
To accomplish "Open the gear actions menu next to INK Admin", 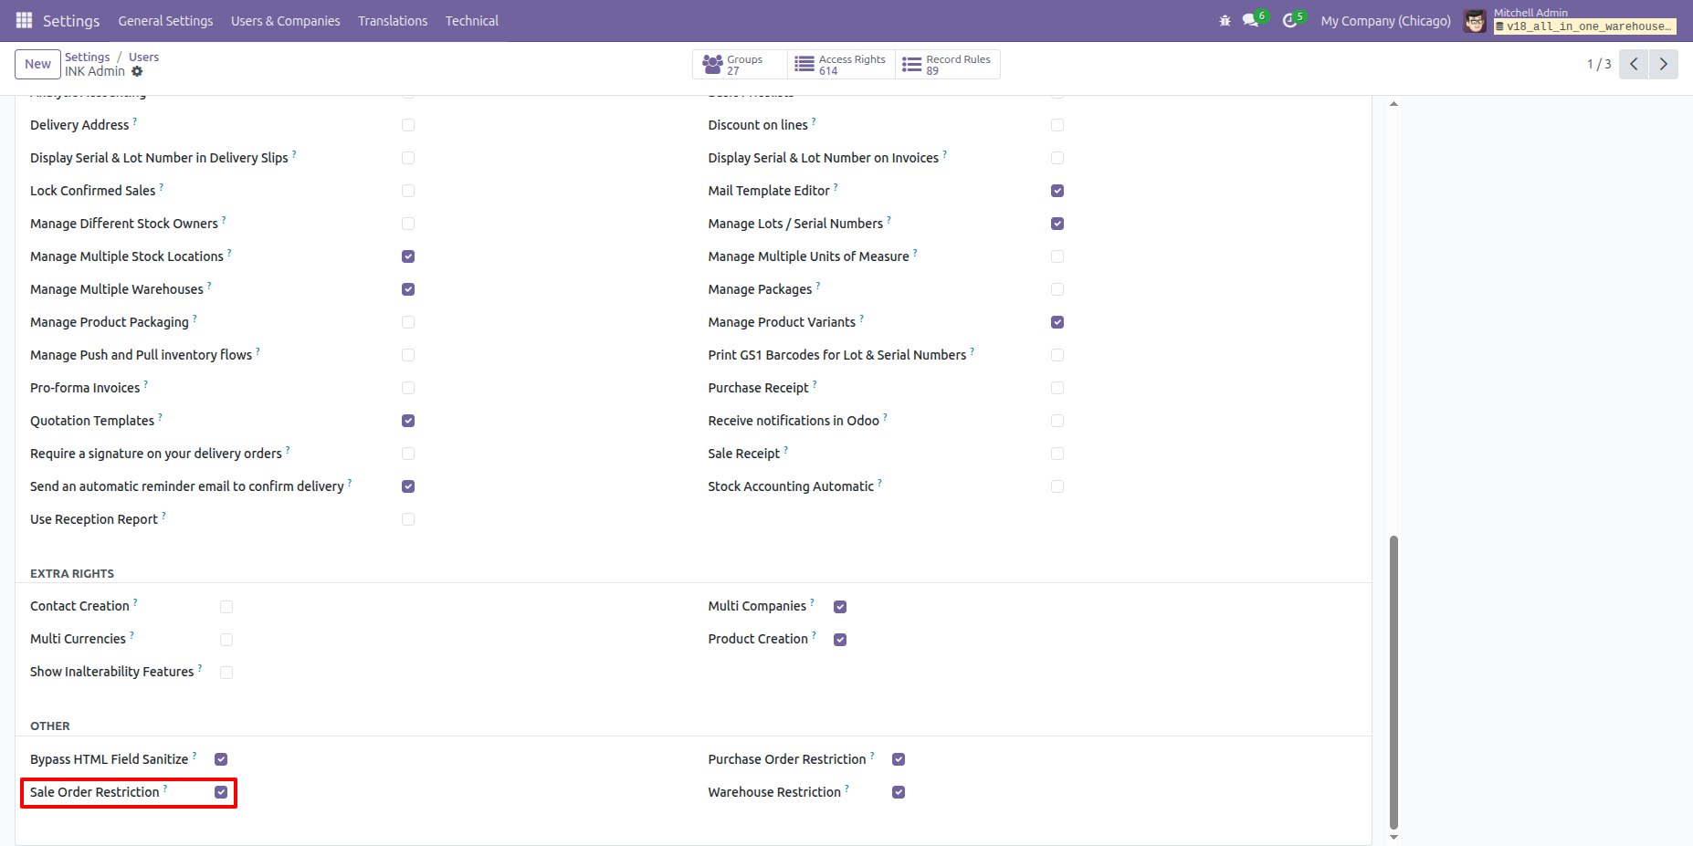I will click(x=137, y=71).
